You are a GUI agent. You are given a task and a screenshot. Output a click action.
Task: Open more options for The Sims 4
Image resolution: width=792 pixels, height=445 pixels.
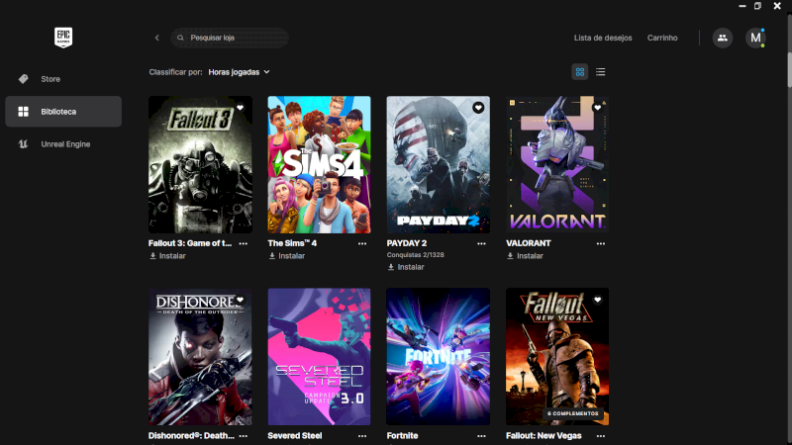362,243
